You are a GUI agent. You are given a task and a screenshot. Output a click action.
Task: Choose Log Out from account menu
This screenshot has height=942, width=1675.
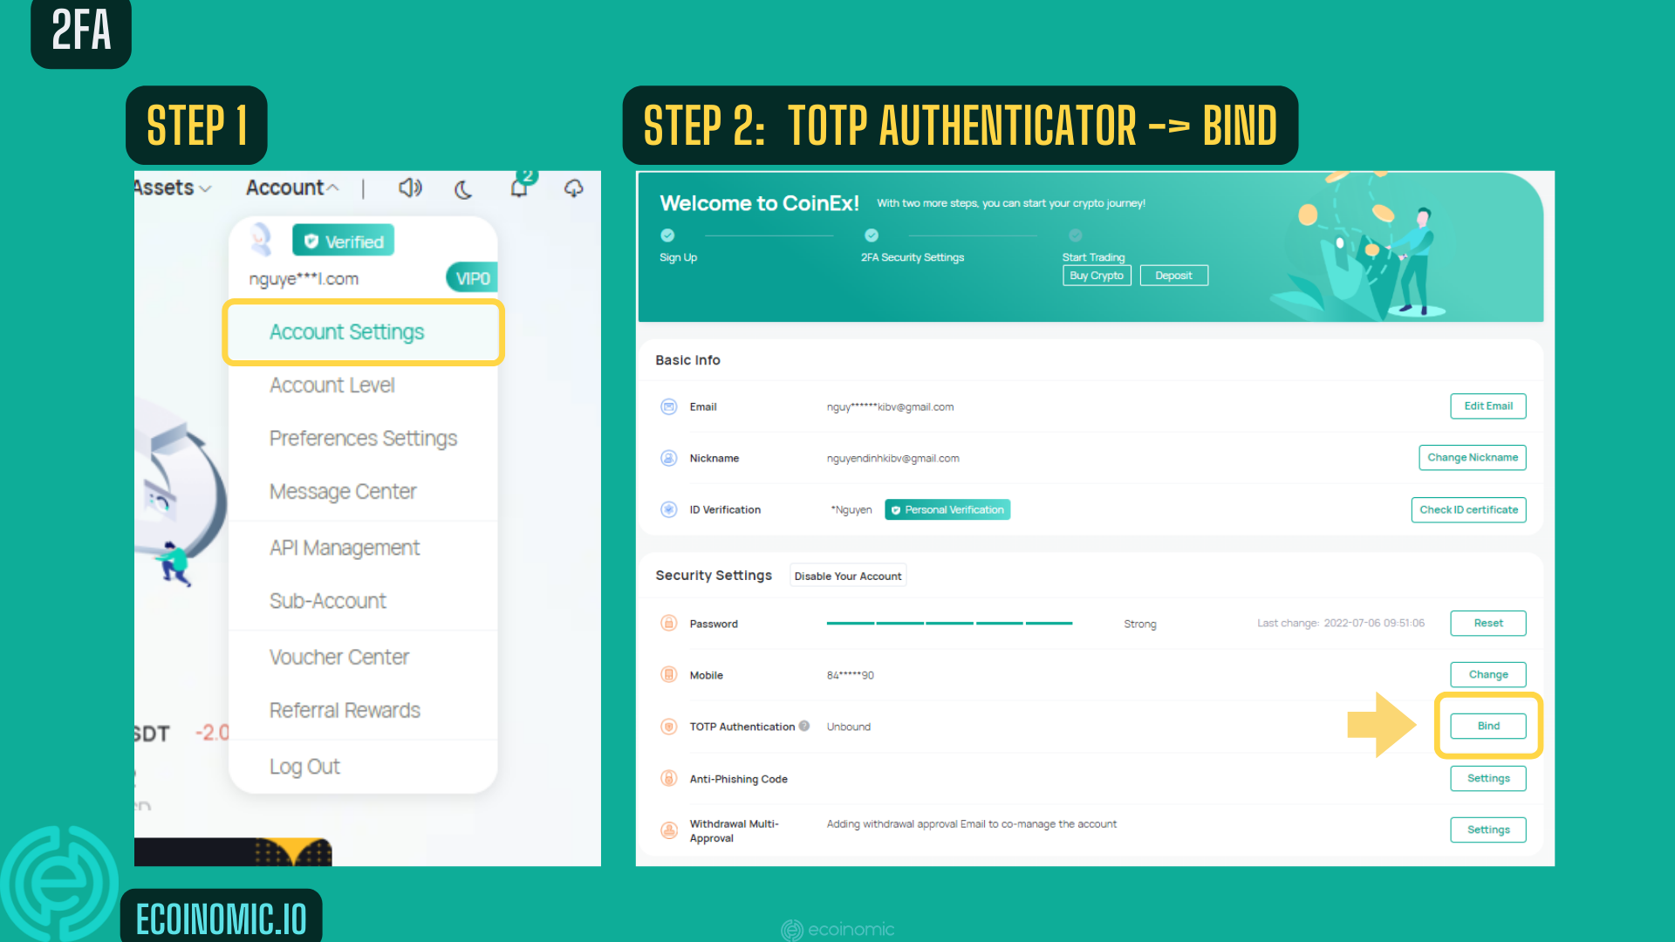tap(304, 767)
